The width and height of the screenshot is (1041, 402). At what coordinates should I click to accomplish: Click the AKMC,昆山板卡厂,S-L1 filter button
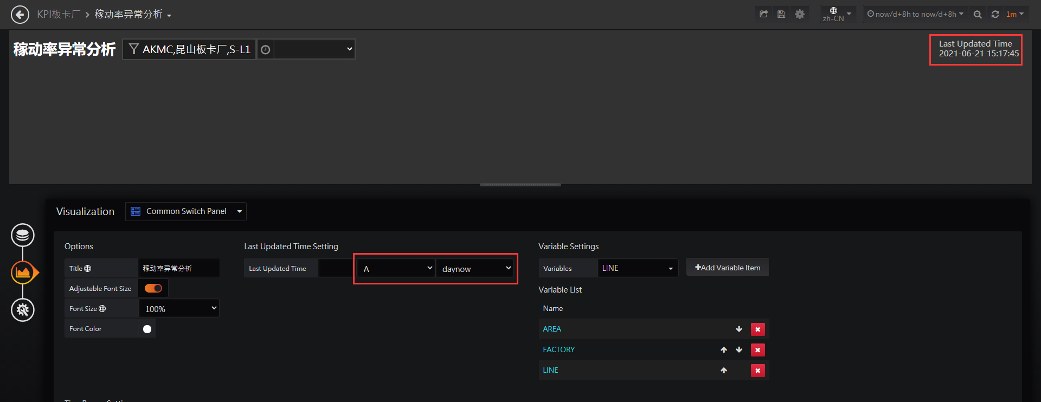click(189, 49)
